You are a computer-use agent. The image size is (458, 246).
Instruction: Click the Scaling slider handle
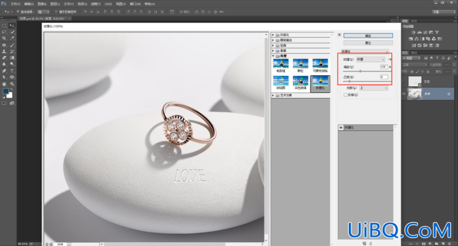(x=360, y=71)
